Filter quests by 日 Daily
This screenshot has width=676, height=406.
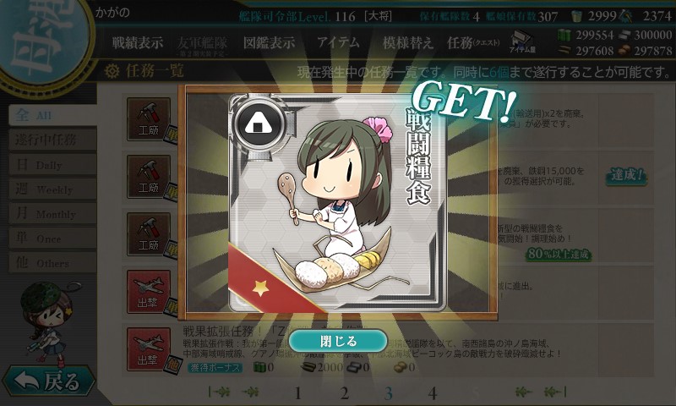[x=52, y=164]
